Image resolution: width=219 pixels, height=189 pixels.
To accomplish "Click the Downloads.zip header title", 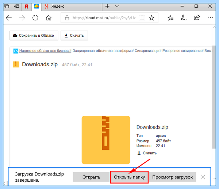I will 40,64.
